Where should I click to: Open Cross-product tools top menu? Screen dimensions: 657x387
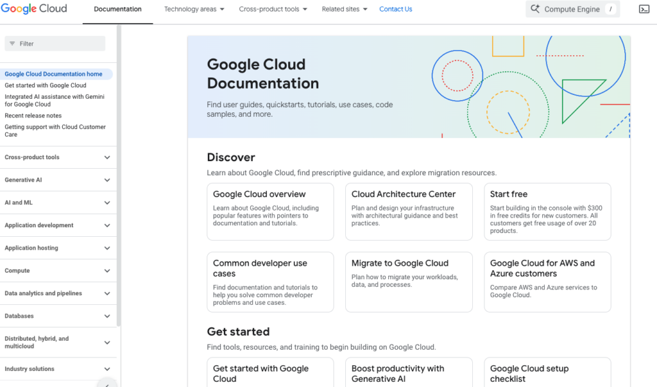(273, 9)
